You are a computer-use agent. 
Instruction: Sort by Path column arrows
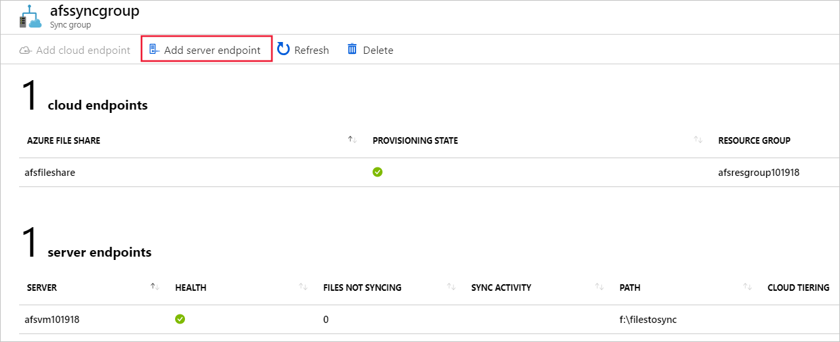747,287
